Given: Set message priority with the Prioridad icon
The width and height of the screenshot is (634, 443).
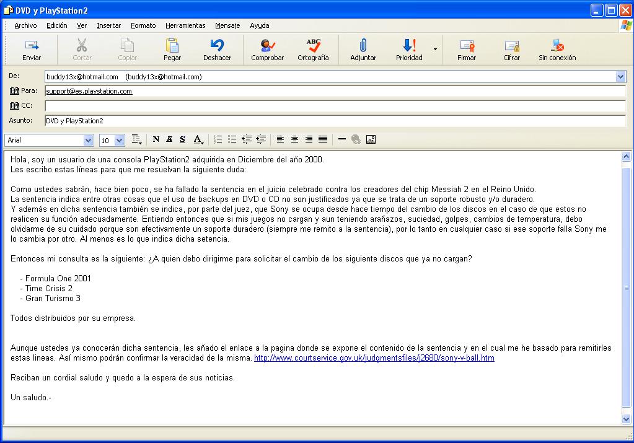Looking at the screenshot, I should coord(409,45).
